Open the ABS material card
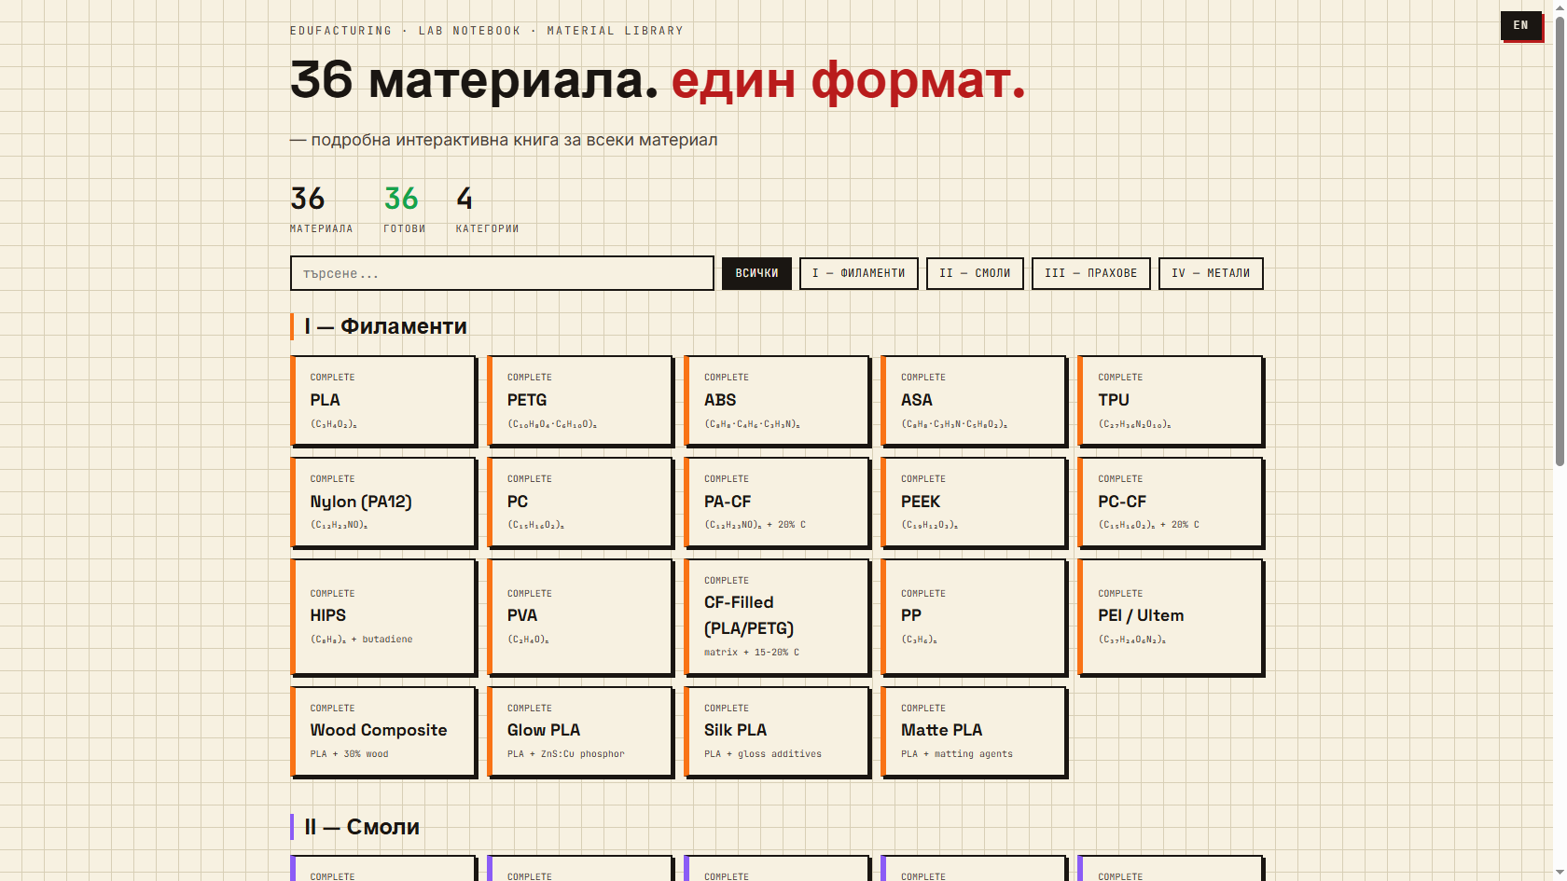The width and height of the screenshot is (1567, 881). tap(777, 401)
